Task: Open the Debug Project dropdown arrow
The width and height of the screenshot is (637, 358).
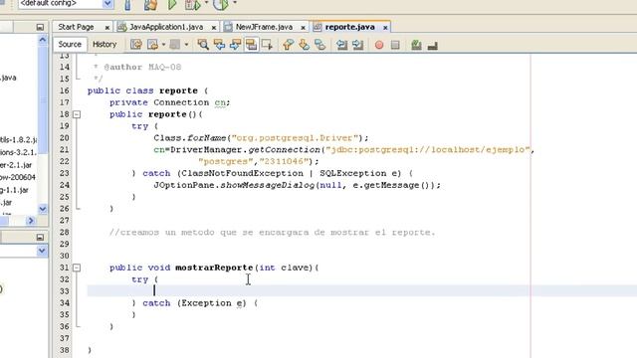Action: tap(206, 3)
